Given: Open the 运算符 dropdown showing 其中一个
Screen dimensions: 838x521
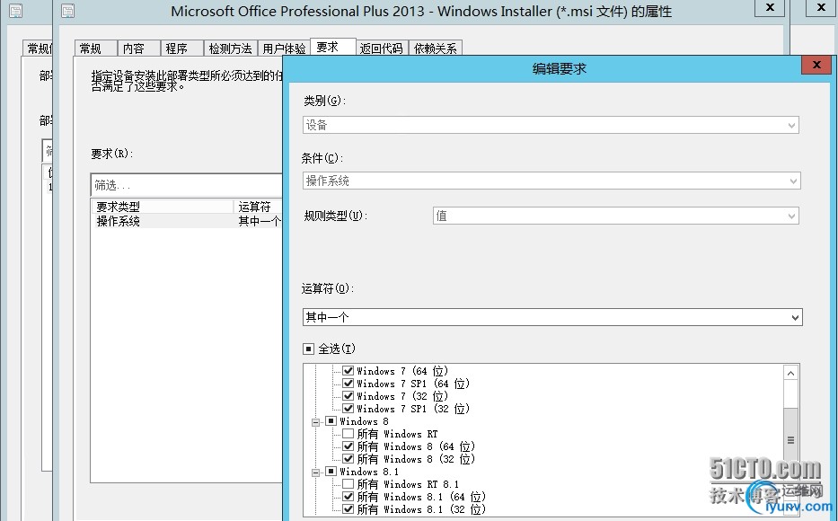Looking at the screenshot, I should (552, 317).
